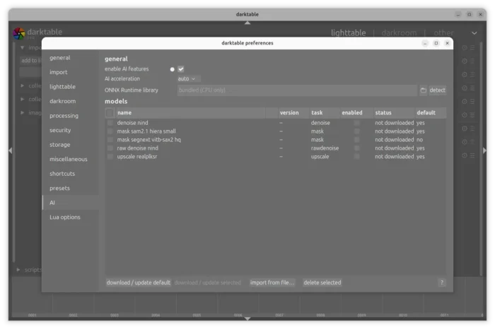Select the denoise nind model checkbox

(110, 123)
